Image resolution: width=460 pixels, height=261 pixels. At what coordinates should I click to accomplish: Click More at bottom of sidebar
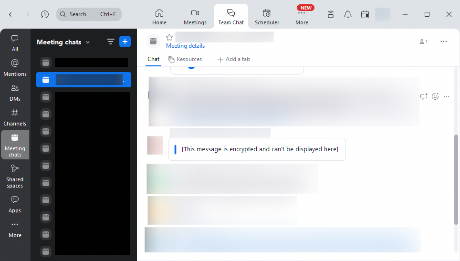(x=15, y=230)
